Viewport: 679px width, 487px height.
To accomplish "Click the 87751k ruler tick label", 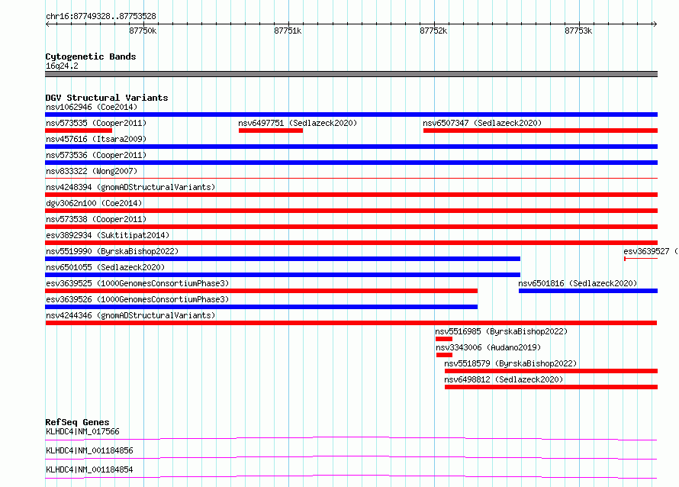I will coord(288,31).
